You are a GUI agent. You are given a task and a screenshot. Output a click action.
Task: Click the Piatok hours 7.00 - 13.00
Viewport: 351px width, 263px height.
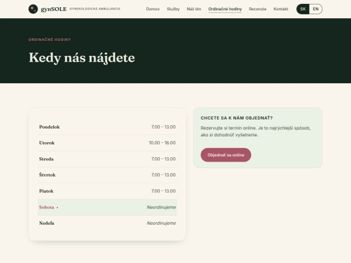coord(163,191)
